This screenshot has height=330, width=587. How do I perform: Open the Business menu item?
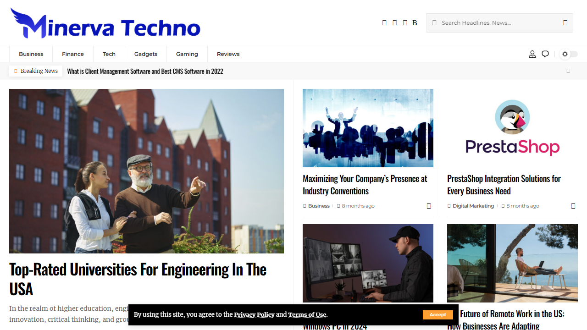(31, 54)
